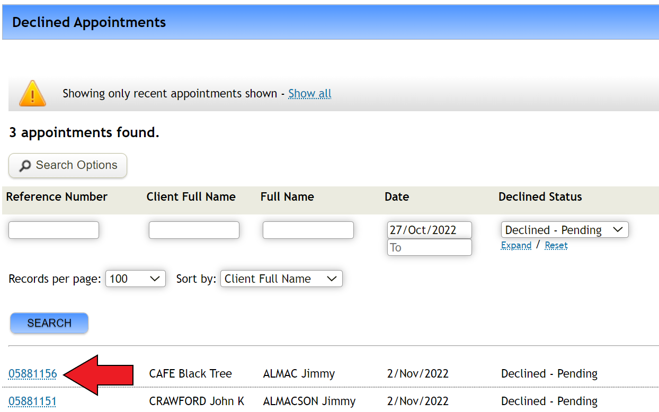Viewport: 659px width, 412px height.
Task: Expand additional Declined Status filters
Action: pos(515,245)
